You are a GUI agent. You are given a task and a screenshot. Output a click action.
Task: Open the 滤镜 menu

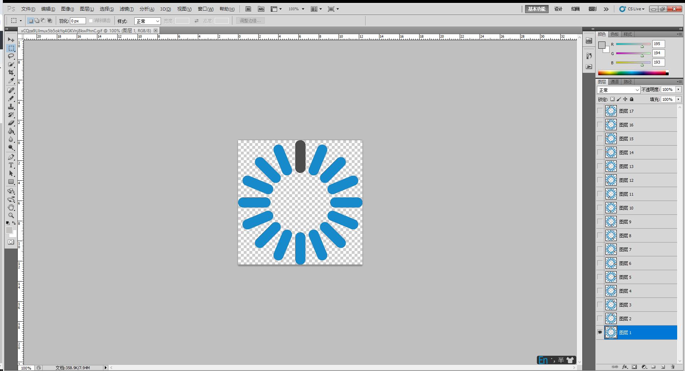[x=126, y=9]
